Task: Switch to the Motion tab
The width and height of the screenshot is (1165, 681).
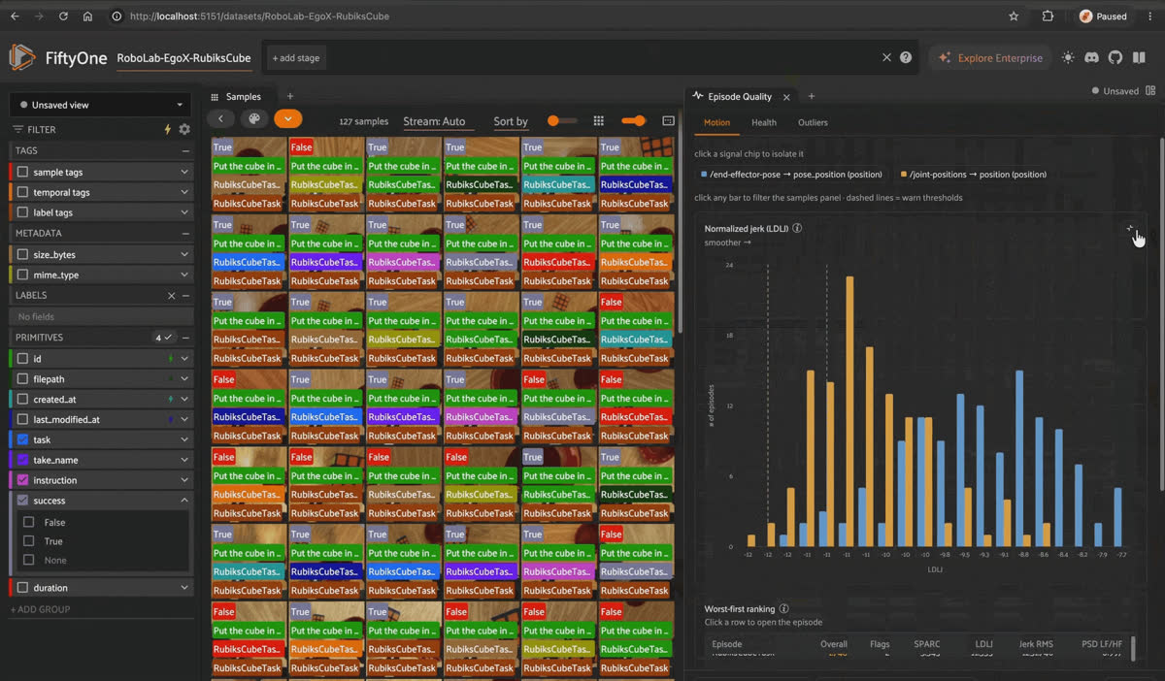Action: [717, 122]
